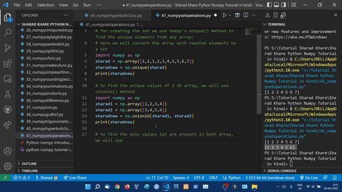342x192 pixels.
Task: Show Problems warning icon in panel
Action: 267,15
